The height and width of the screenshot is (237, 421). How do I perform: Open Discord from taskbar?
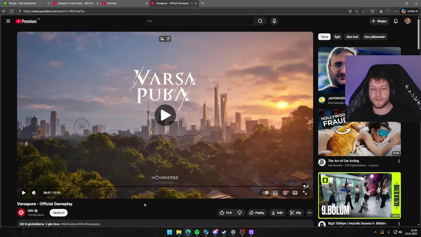tap(215, 232)
